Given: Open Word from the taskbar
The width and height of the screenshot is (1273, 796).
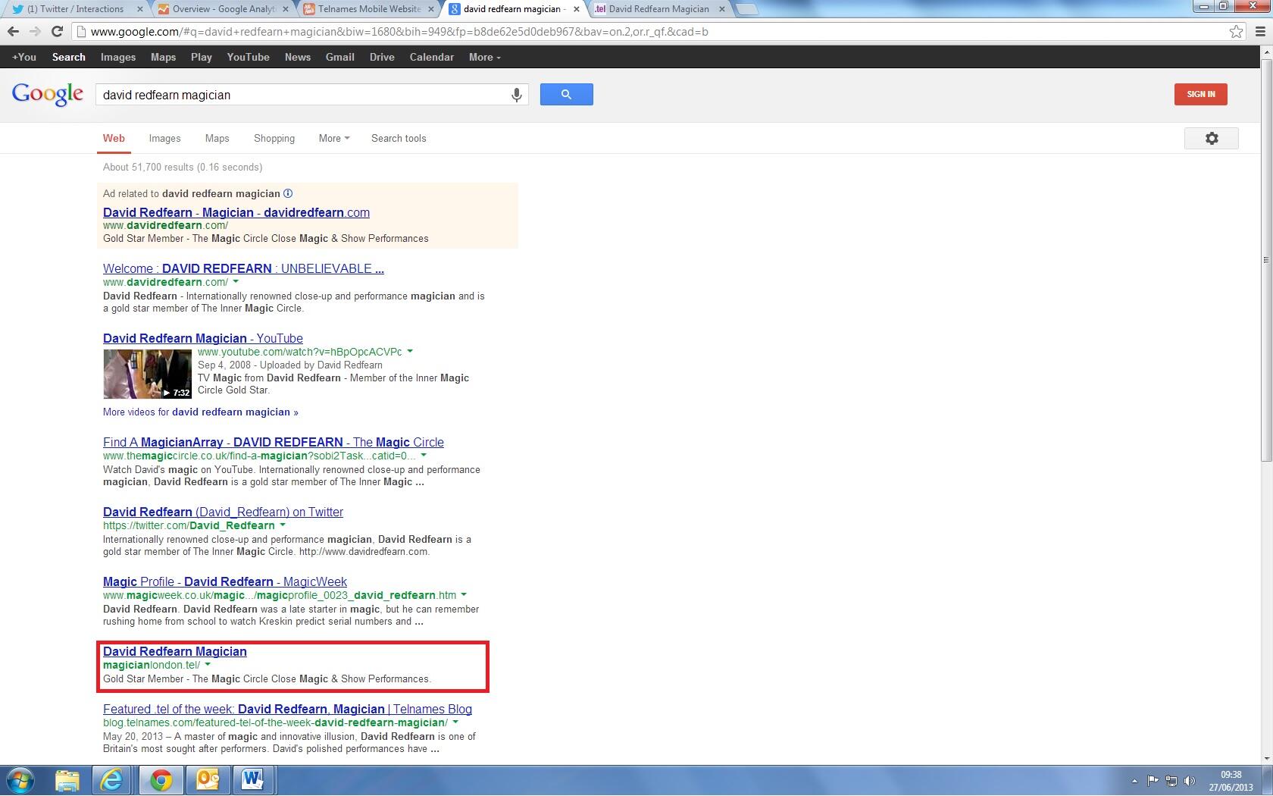Looking at the screenshot, I should [252, 780].
